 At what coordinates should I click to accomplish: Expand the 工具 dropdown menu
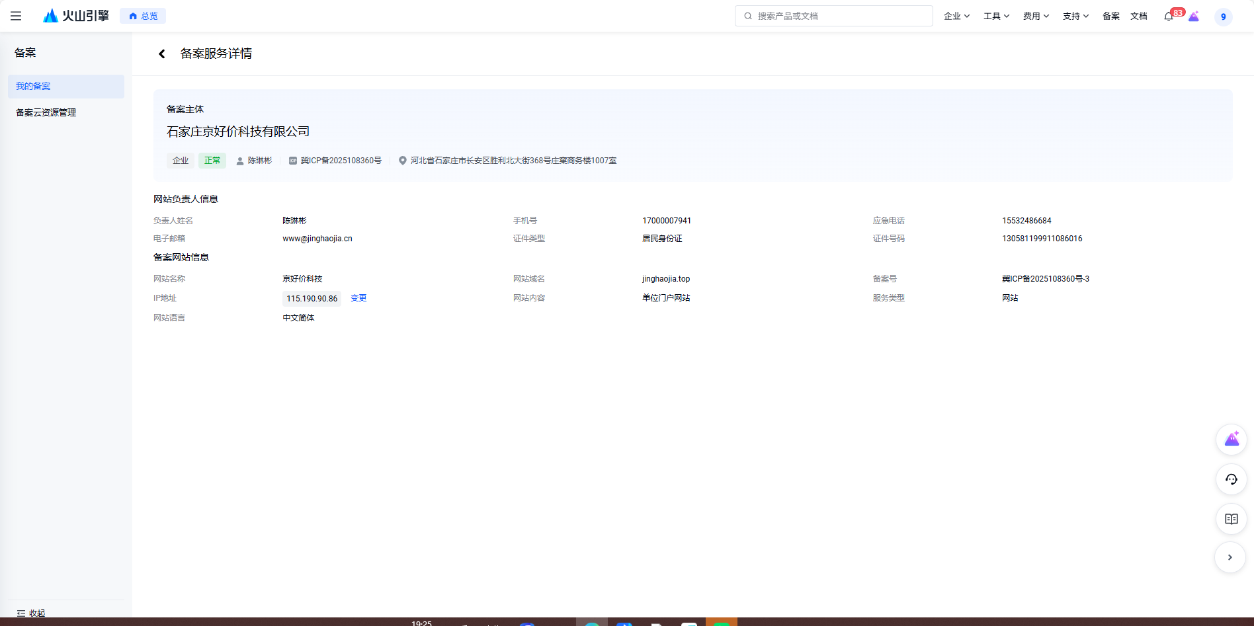pyautogui.click(x=996, y=16)
